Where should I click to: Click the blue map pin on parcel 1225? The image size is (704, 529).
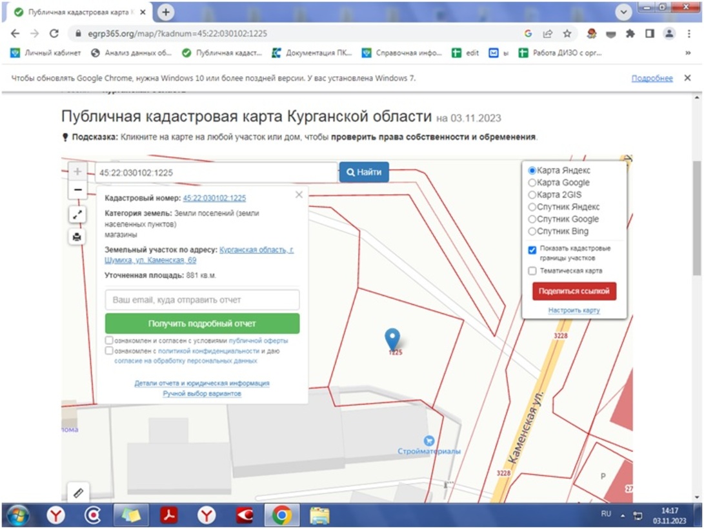[392, 338]
